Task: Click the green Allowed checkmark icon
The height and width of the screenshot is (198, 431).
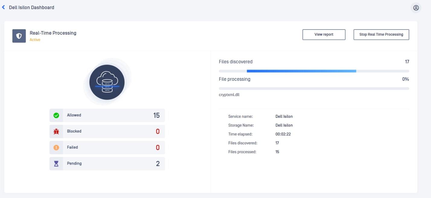Action: click(56, 115)
